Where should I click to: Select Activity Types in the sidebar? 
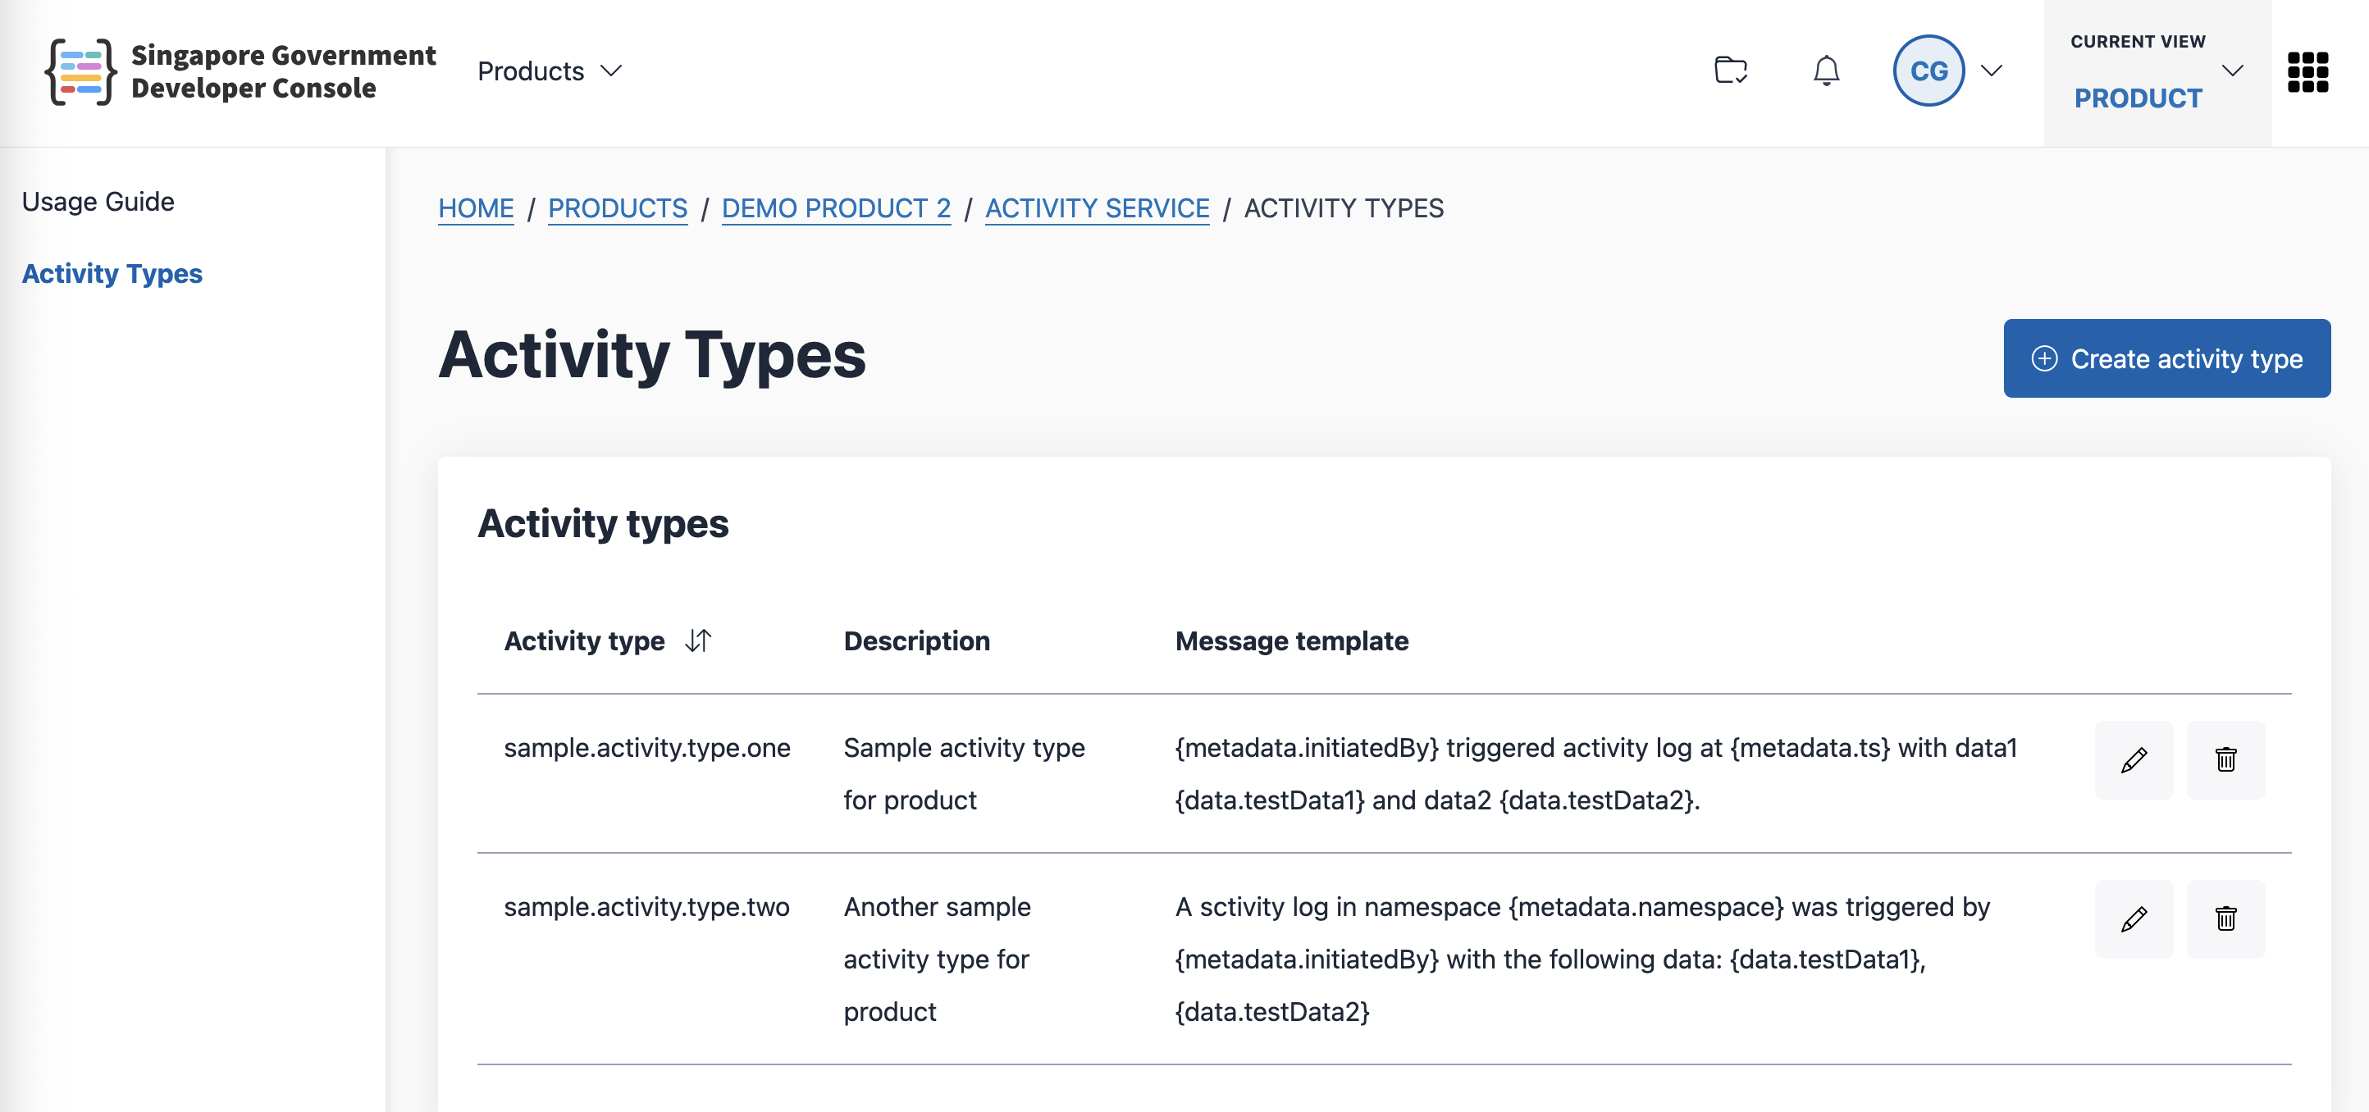pos(112,274)
